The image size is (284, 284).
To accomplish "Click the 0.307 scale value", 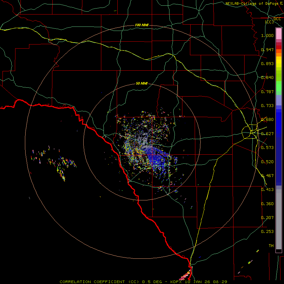I will (267, 218).
